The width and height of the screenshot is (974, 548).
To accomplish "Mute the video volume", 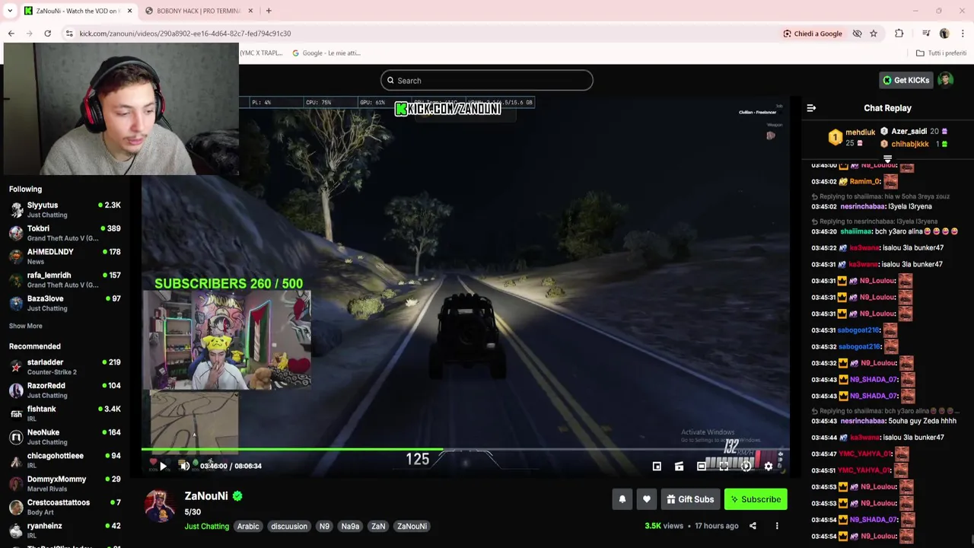I will click(x=184, y=466).
